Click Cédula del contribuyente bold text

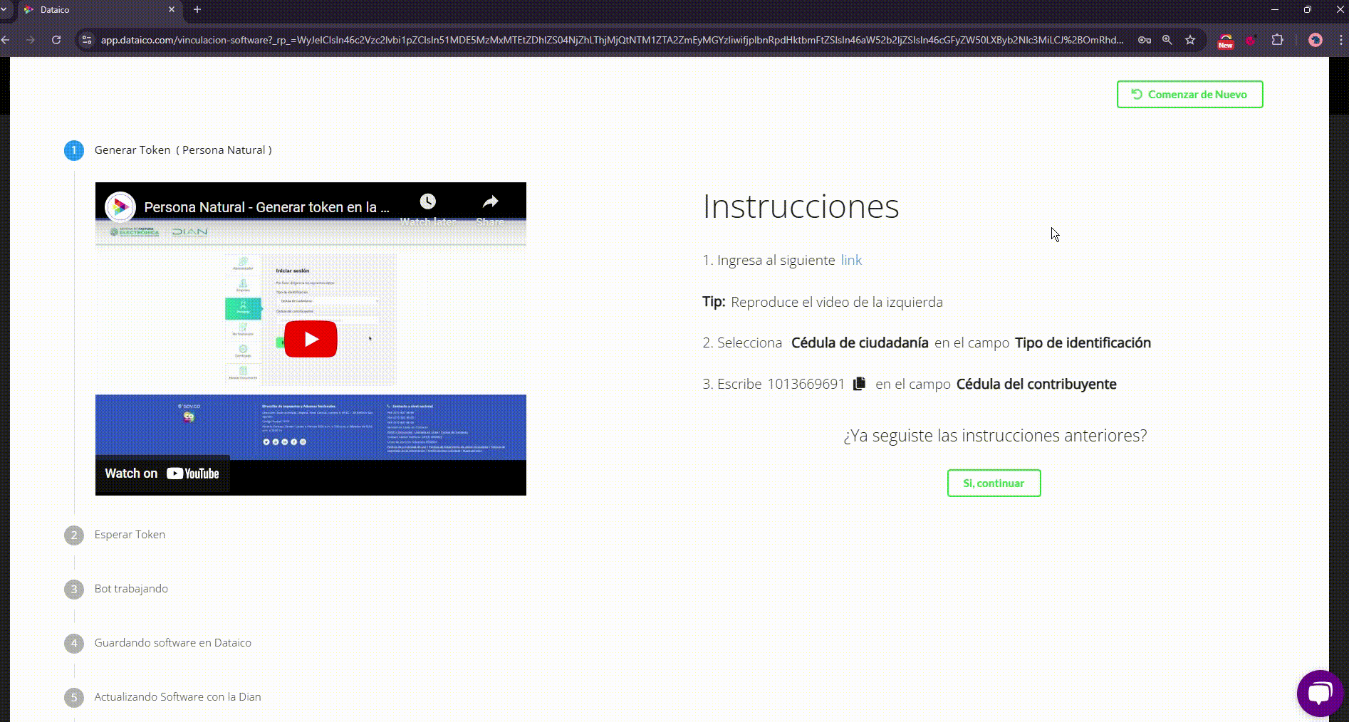pyautogui.click(x=1036, y=384)
